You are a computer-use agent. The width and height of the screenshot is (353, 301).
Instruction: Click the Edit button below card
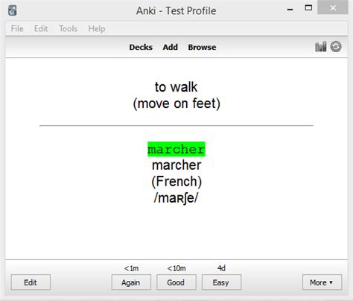[31, 282]
